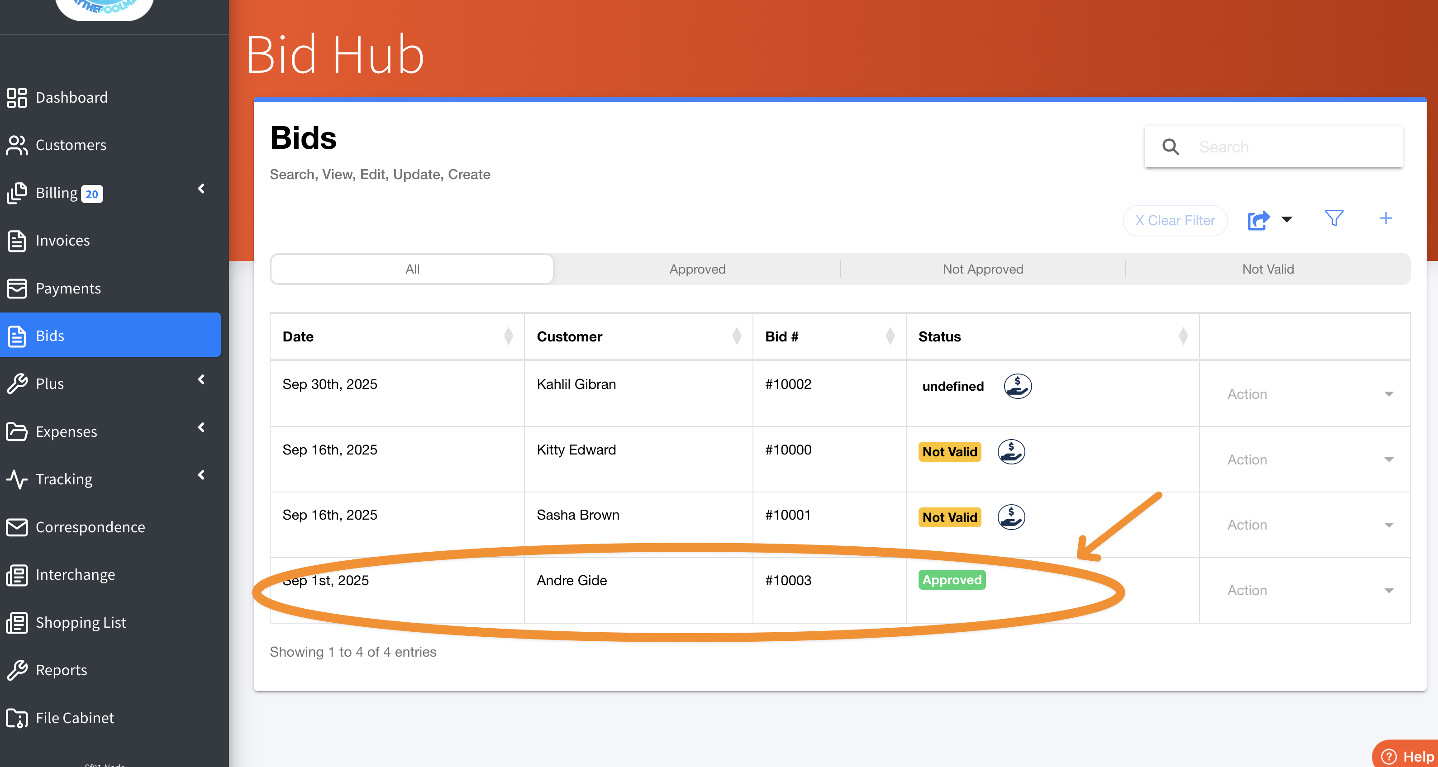Open export options dropdown arrow
Screen dimensions: 1438x767
click(1287, 219)
